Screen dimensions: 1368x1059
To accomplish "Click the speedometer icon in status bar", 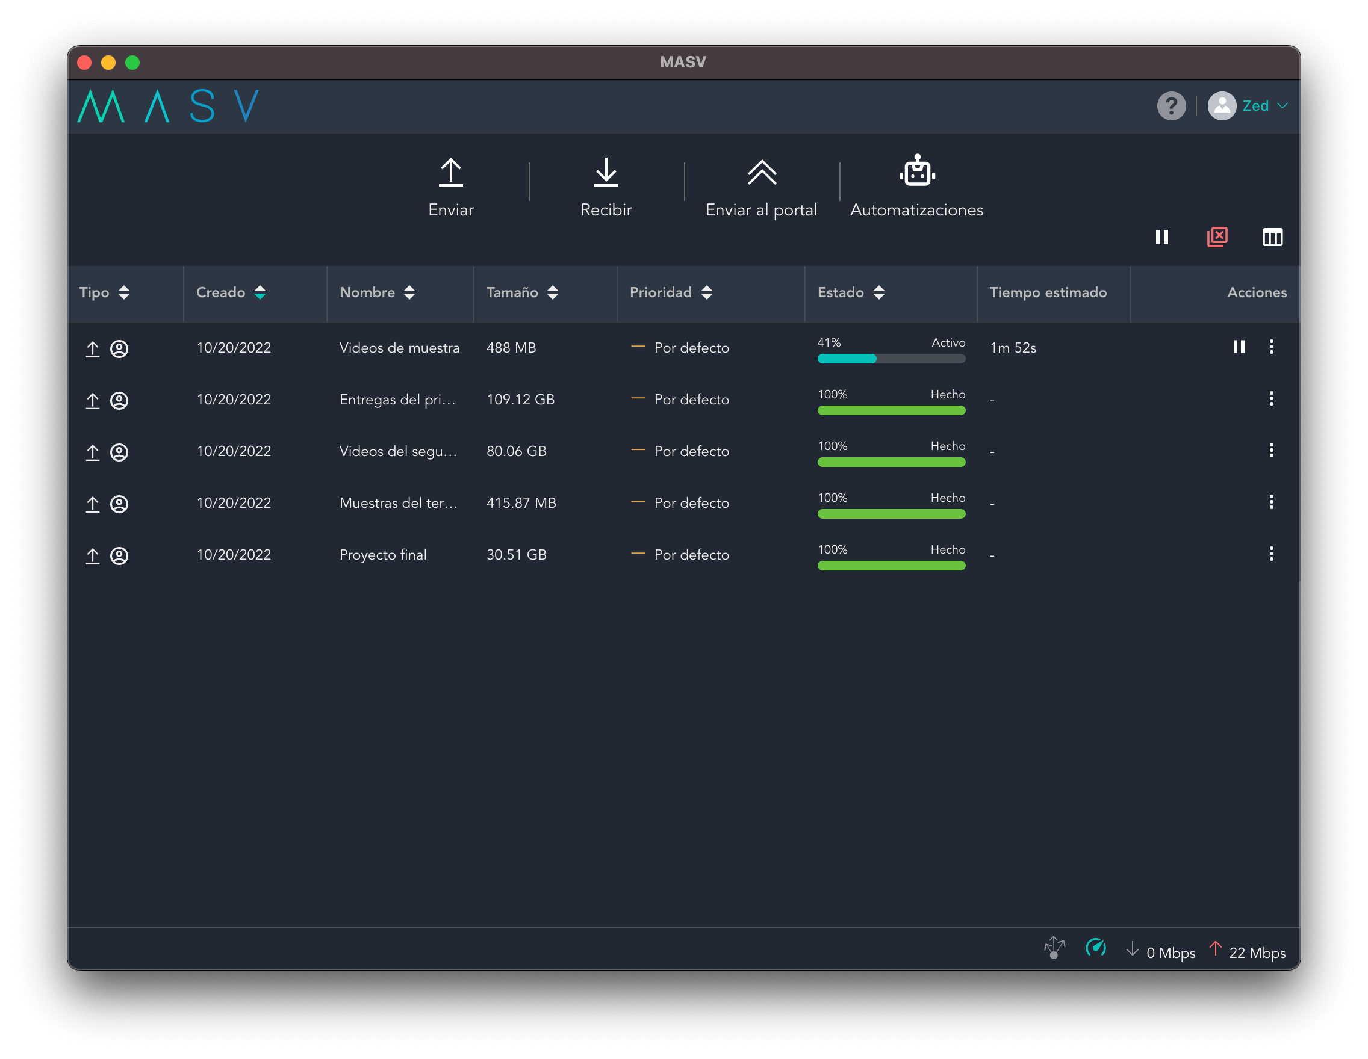I will tap(1095, 948).
